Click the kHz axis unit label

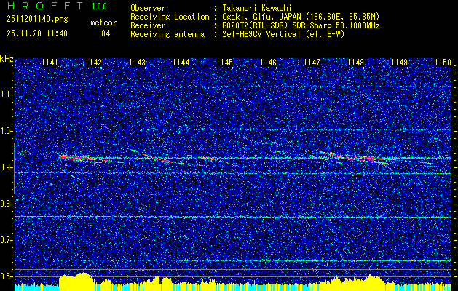[7, 58]
